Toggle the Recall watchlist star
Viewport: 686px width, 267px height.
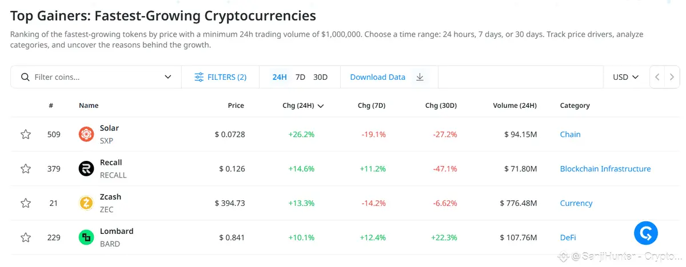[x=26, y=169]
